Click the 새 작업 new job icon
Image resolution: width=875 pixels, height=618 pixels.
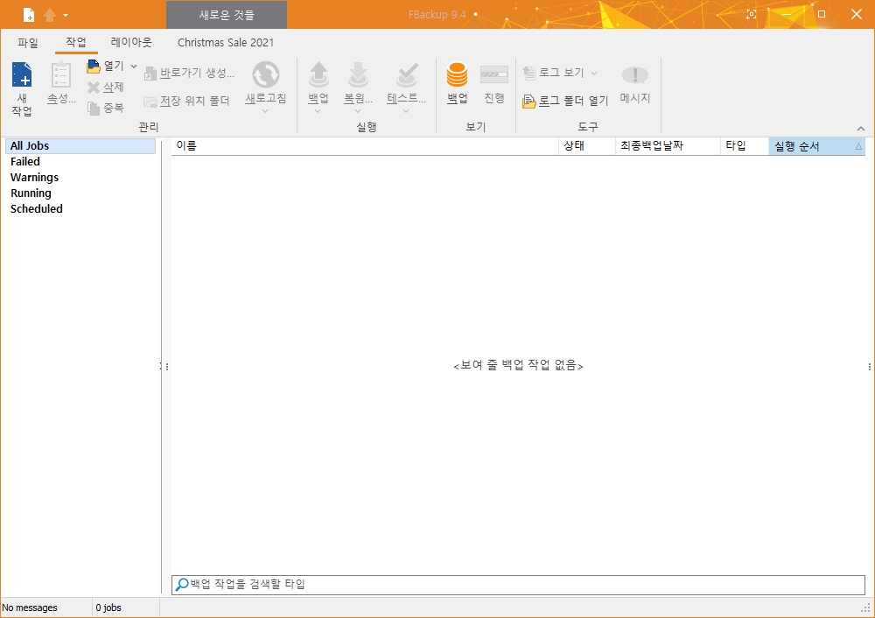pyautogui.click(x=22, y=74)
